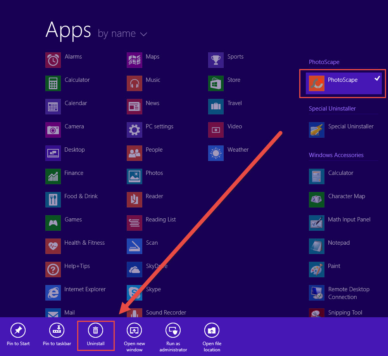
Task: Launch the Reading List icon
Action: tap(135, 223)
